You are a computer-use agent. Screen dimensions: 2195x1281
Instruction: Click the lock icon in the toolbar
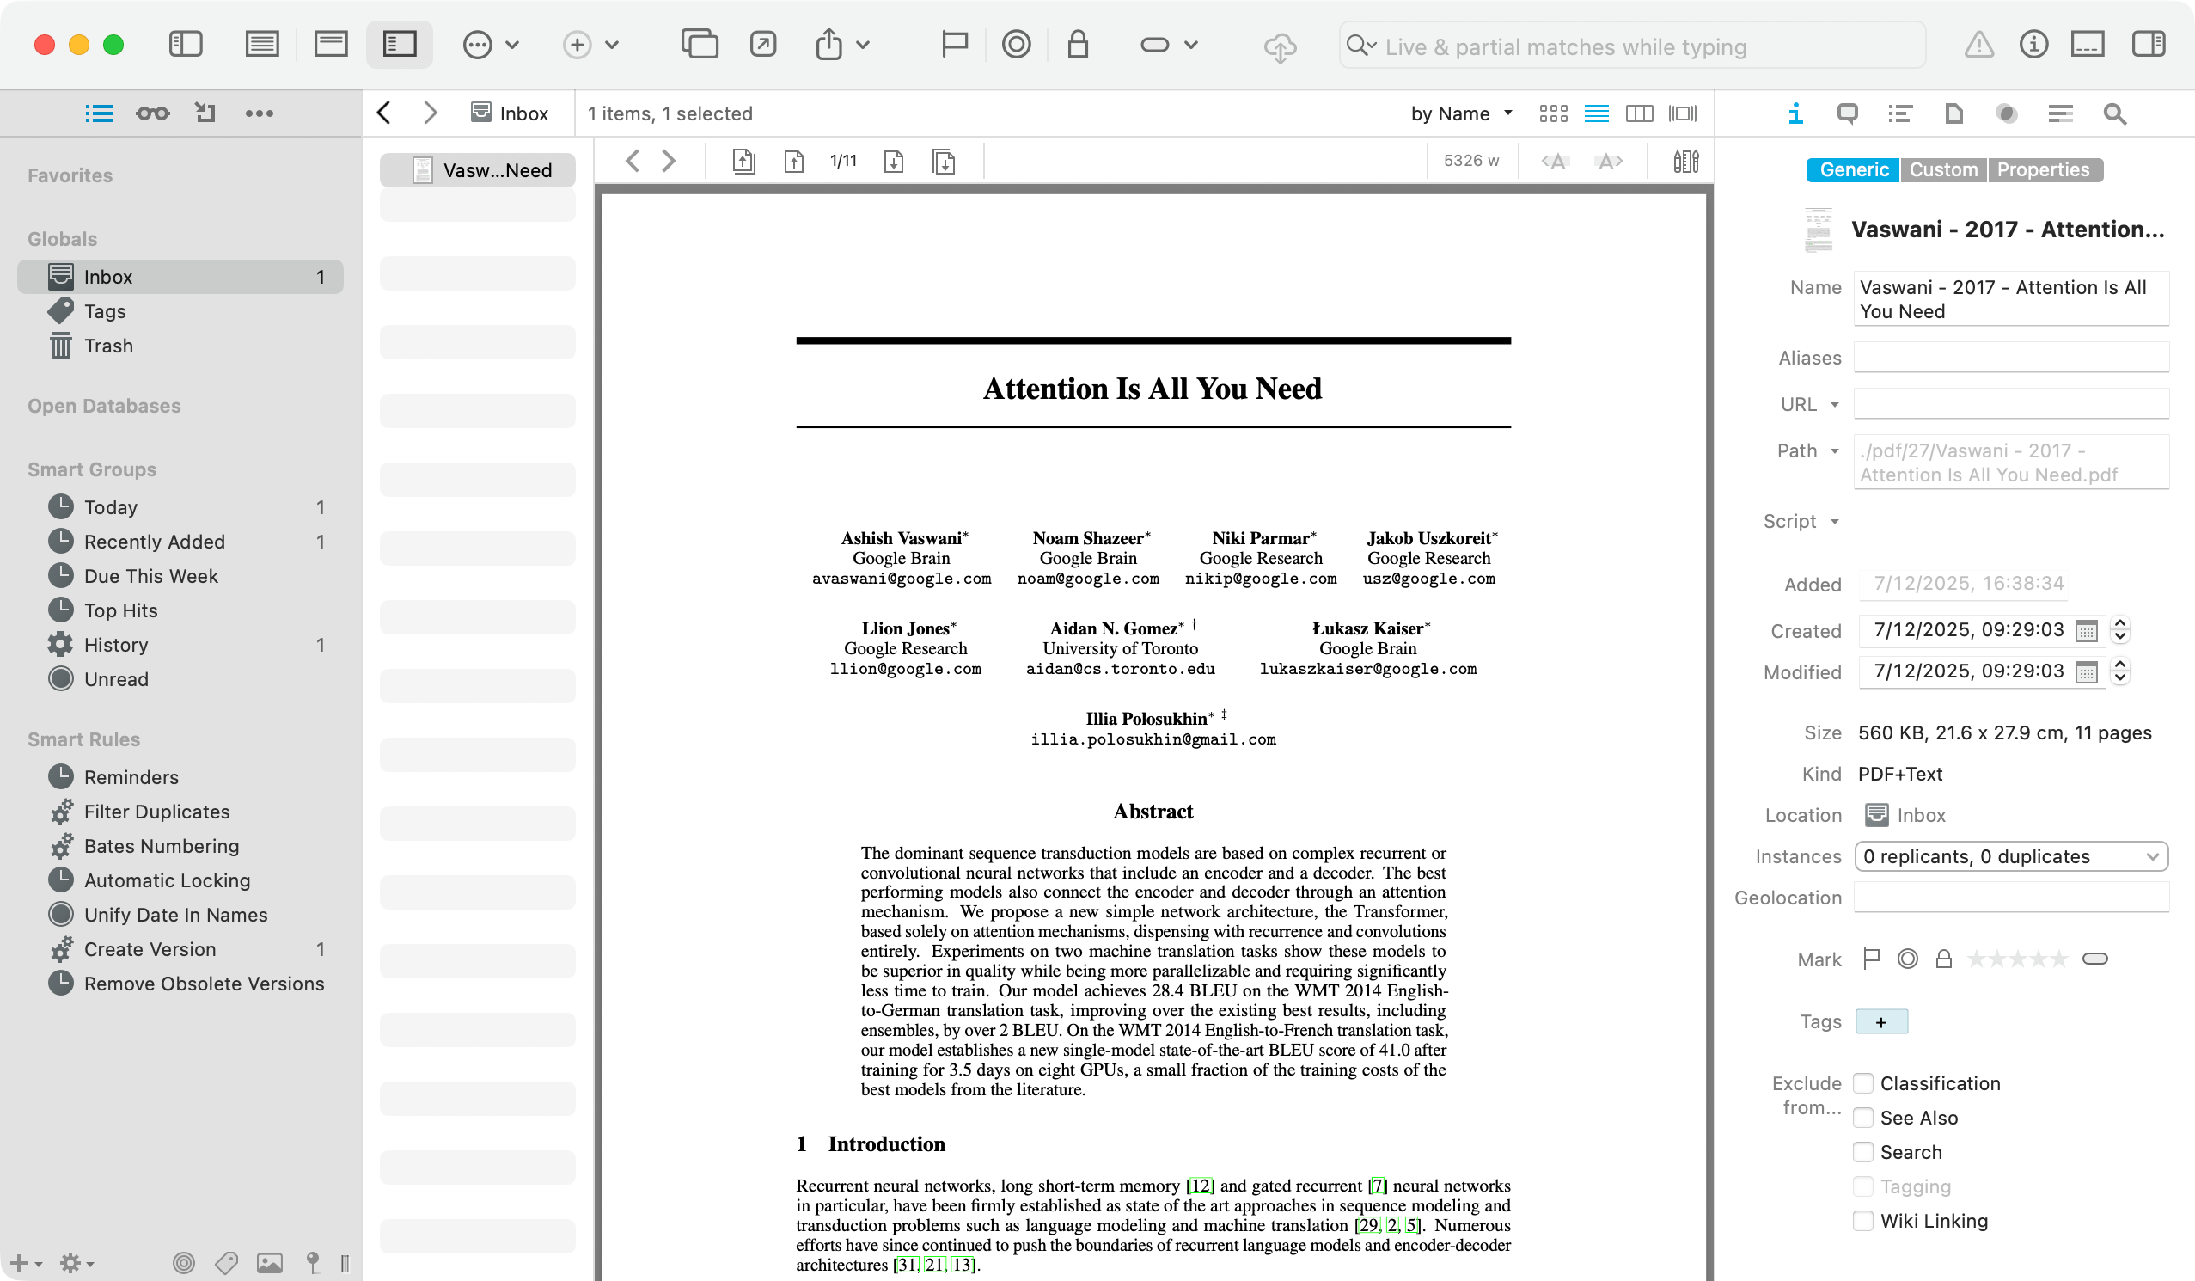coord(1079,44)
